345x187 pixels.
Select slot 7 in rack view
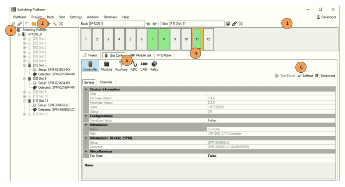152,39
